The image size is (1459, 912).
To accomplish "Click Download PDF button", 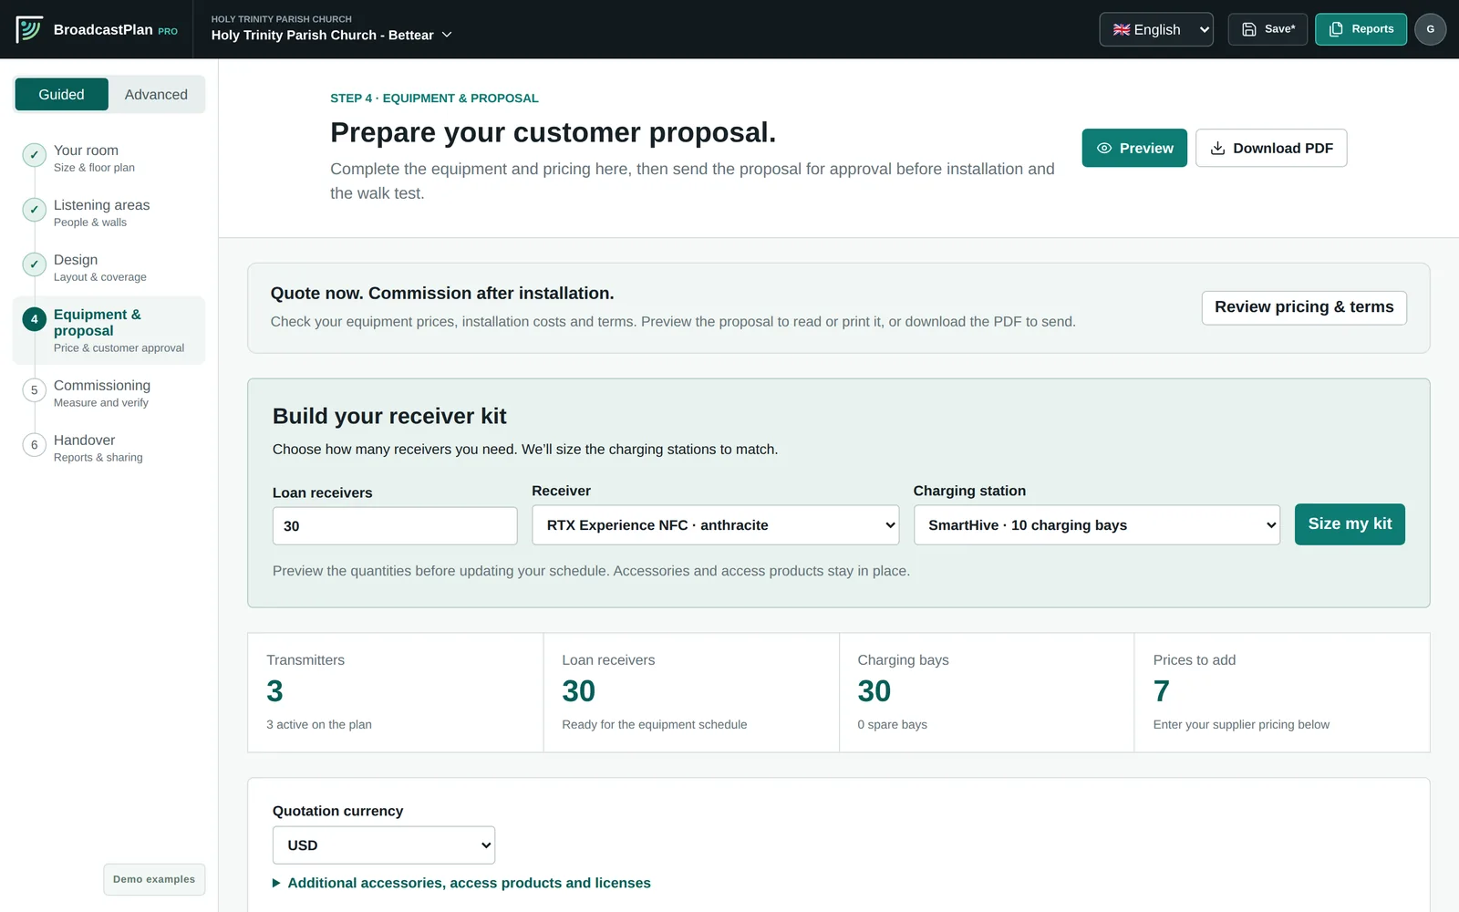I will pos(1271,148).
